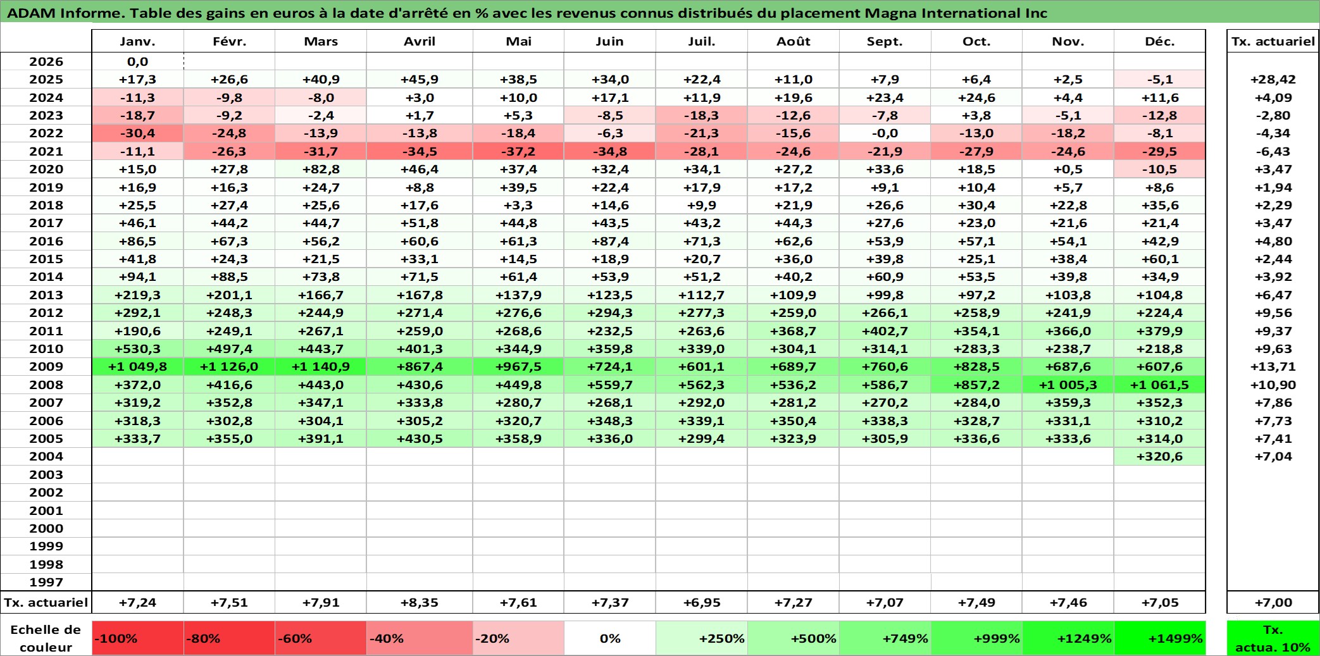Click the +7,24 bottom rate under Janv.

pos(137,602)
